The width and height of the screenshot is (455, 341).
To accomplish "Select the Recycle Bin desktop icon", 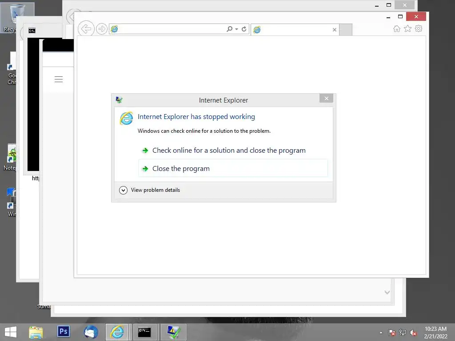I will 17,17.
